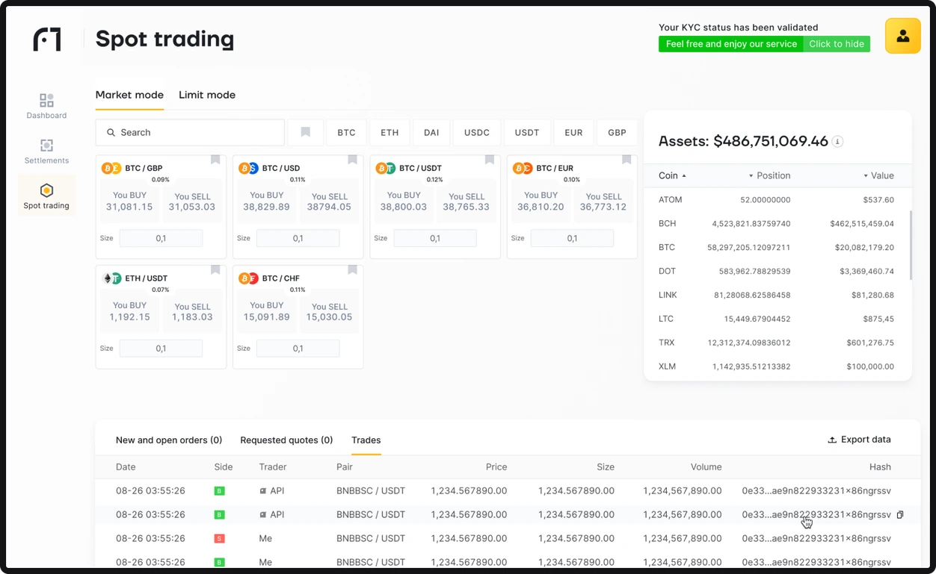Open the Dashboard sidebar icon
The width and height of the screenshot is (936, 574).
(46, 106)
